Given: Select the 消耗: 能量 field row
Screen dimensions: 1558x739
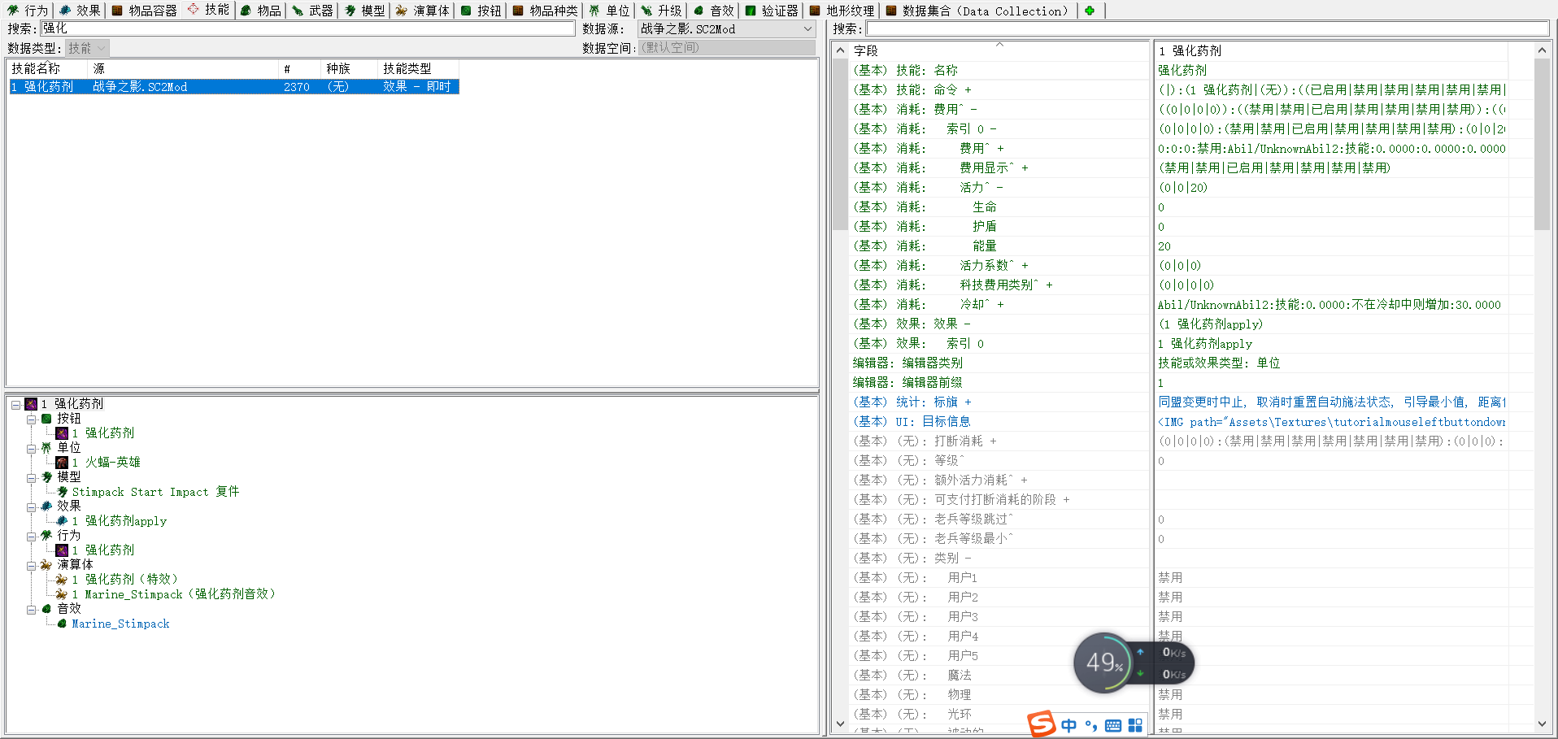Looking at the screenshot, I should pos(999,246).
